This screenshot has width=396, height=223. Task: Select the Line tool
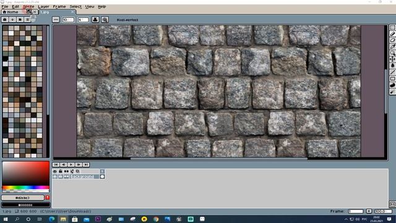tap(392, 72)
